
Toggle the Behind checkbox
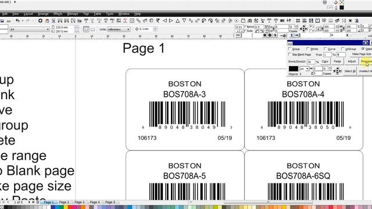tap(245, 27)
